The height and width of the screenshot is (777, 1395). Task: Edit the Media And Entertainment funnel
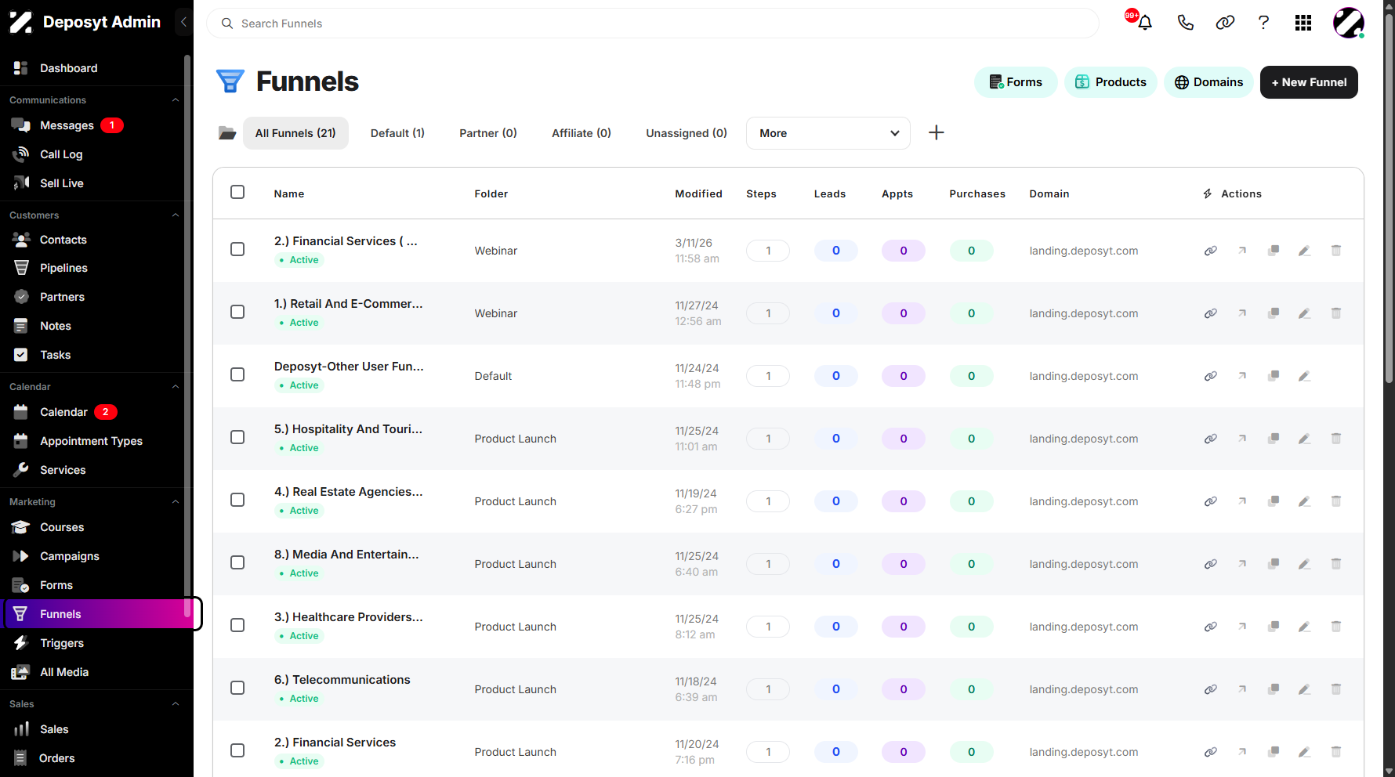tap(1305, 564)
